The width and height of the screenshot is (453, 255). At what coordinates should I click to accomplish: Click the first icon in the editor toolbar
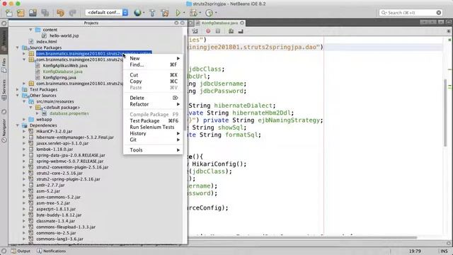click(195, 31)
